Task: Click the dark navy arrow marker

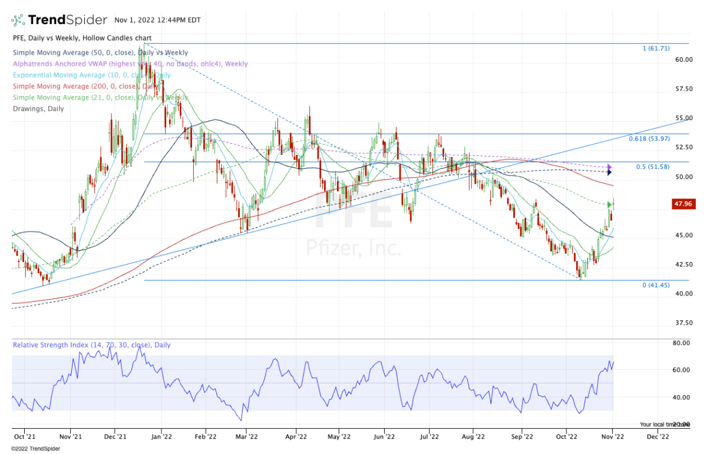Action: (x=609, y=173)
